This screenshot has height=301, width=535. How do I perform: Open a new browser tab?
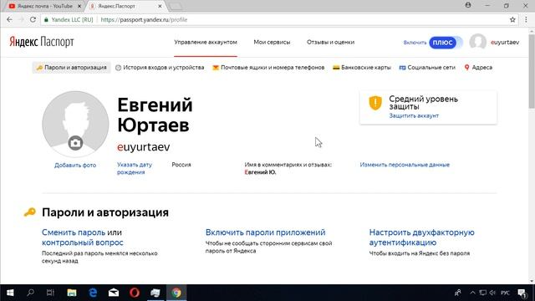176,6
